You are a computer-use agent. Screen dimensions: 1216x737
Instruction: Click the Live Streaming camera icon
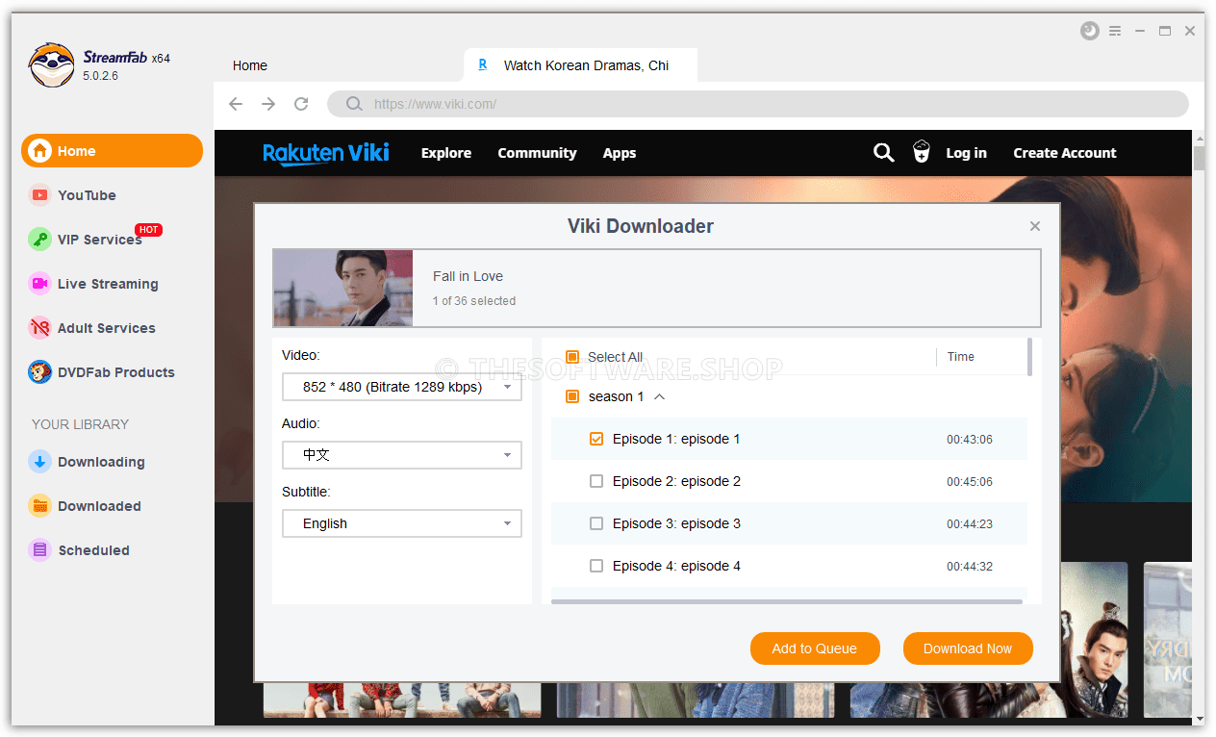(x=39, y=284)
